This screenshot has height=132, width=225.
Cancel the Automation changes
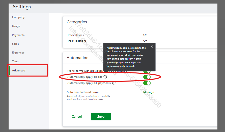77,117
